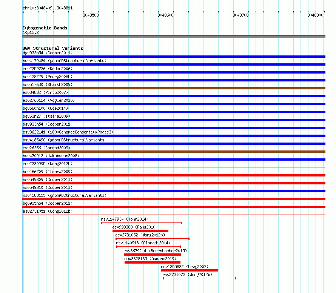
Task: Click the blue bar for dgv932n54
Action: (x=174, y=57)
